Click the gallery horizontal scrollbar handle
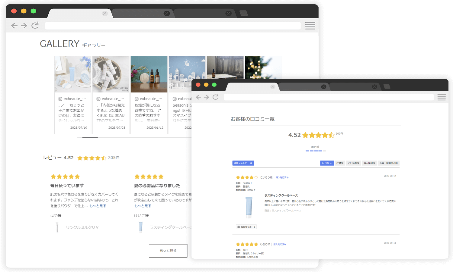 pyautogui.click(x=90, y=137)
